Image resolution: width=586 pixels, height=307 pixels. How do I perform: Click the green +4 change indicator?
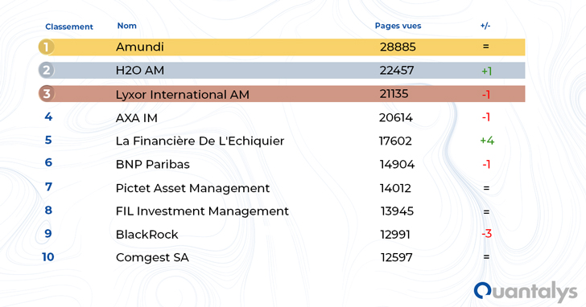(x=487, y=141)
